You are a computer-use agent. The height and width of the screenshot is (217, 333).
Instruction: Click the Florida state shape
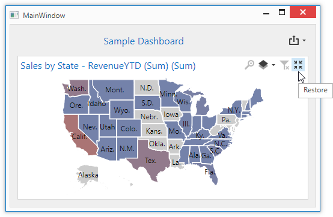[x=210, y=171]
